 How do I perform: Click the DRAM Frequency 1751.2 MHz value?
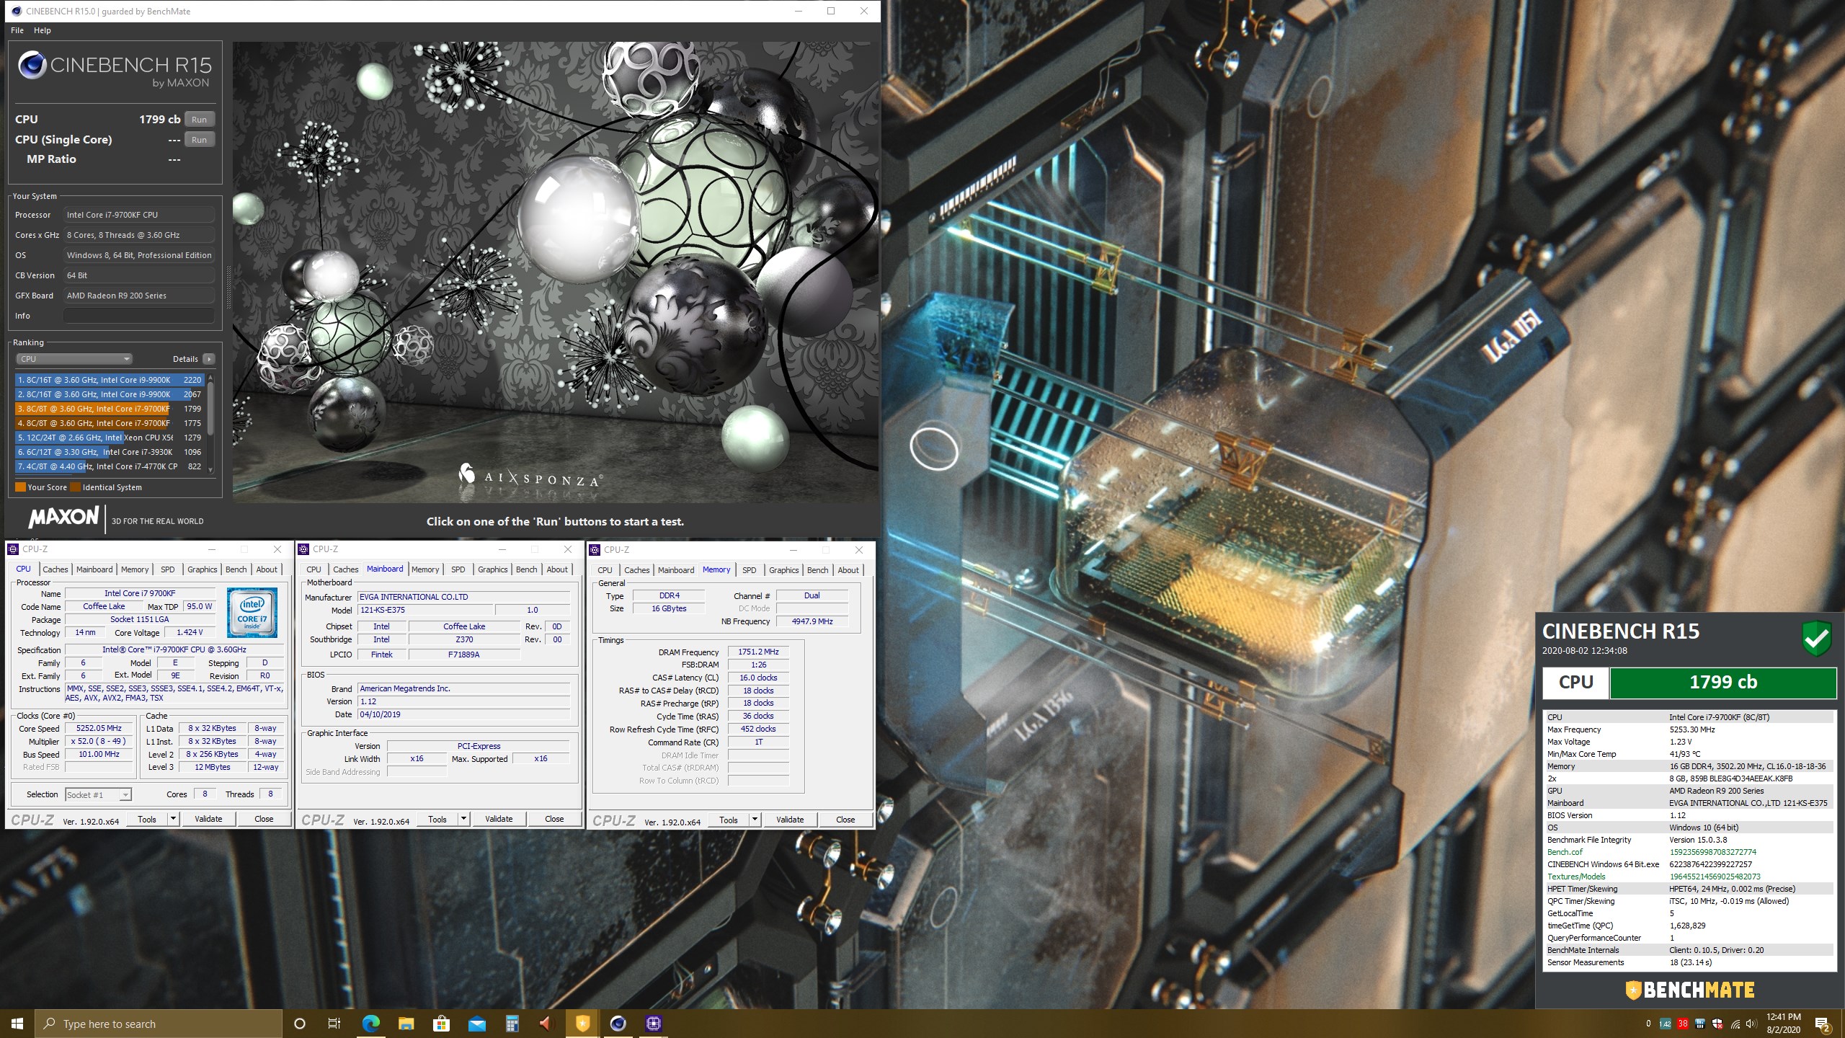758,652
